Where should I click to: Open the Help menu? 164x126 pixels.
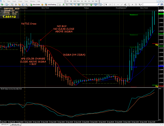pyautogui.click(x=39, y=1)
